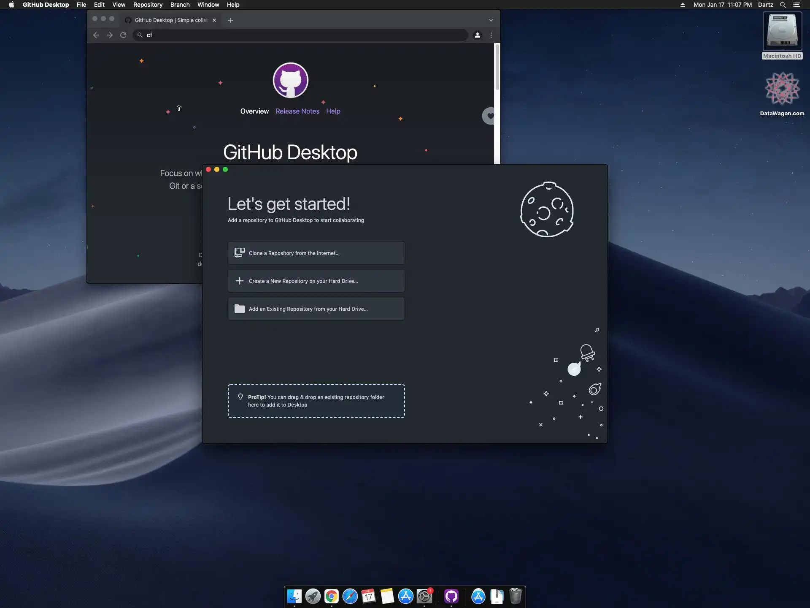Viewport: 810px width, 608px height.
Task: Open the browser three-dot menu
Action: point(491,35)
